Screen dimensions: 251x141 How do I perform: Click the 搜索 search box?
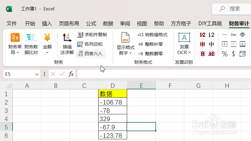(231, 9)
